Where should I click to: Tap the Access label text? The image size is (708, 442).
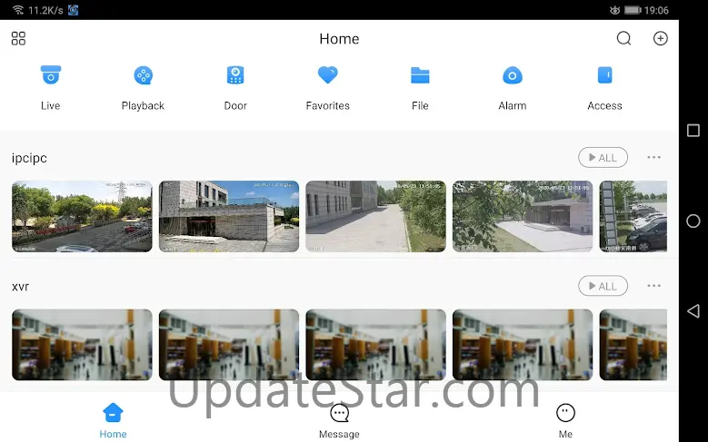click(604, 105)
